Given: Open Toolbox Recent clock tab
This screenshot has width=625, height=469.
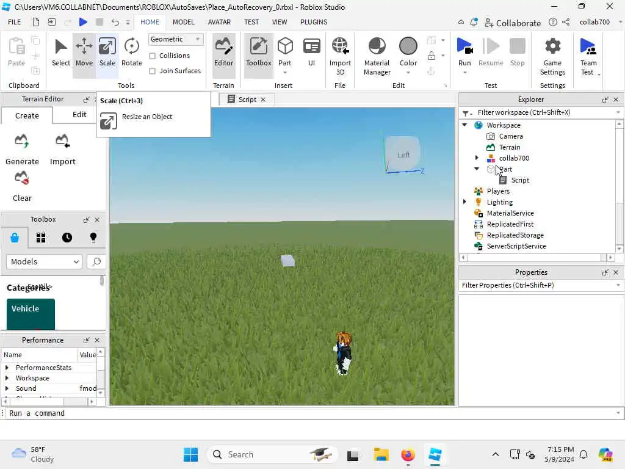Looking at the screenshot, I should [67, 238].
